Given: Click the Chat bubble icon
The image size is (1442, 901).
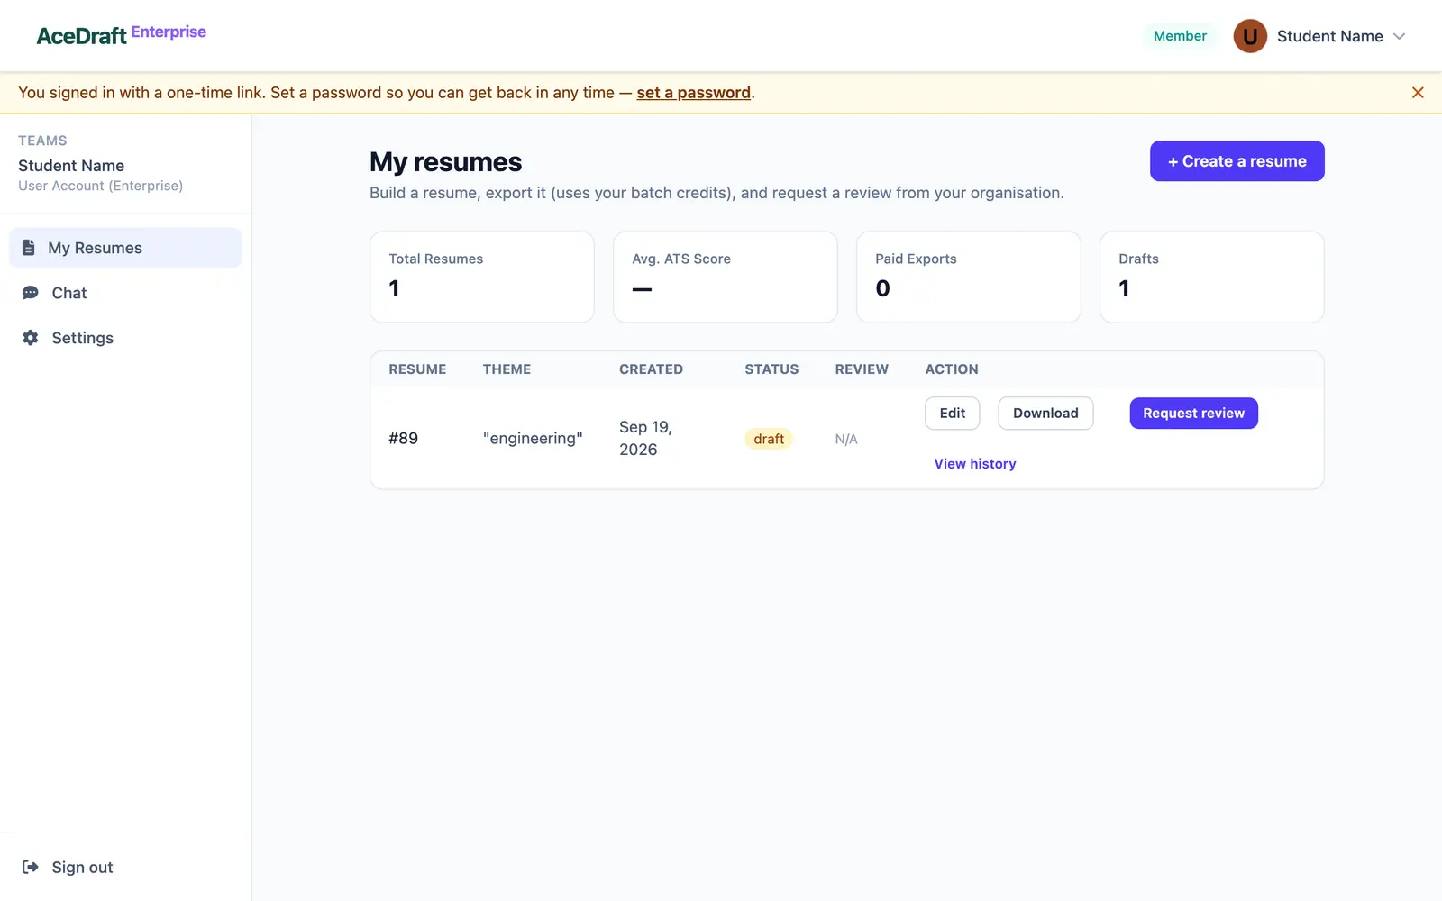Looking at the screenshot, I should (x=31, y=293).
